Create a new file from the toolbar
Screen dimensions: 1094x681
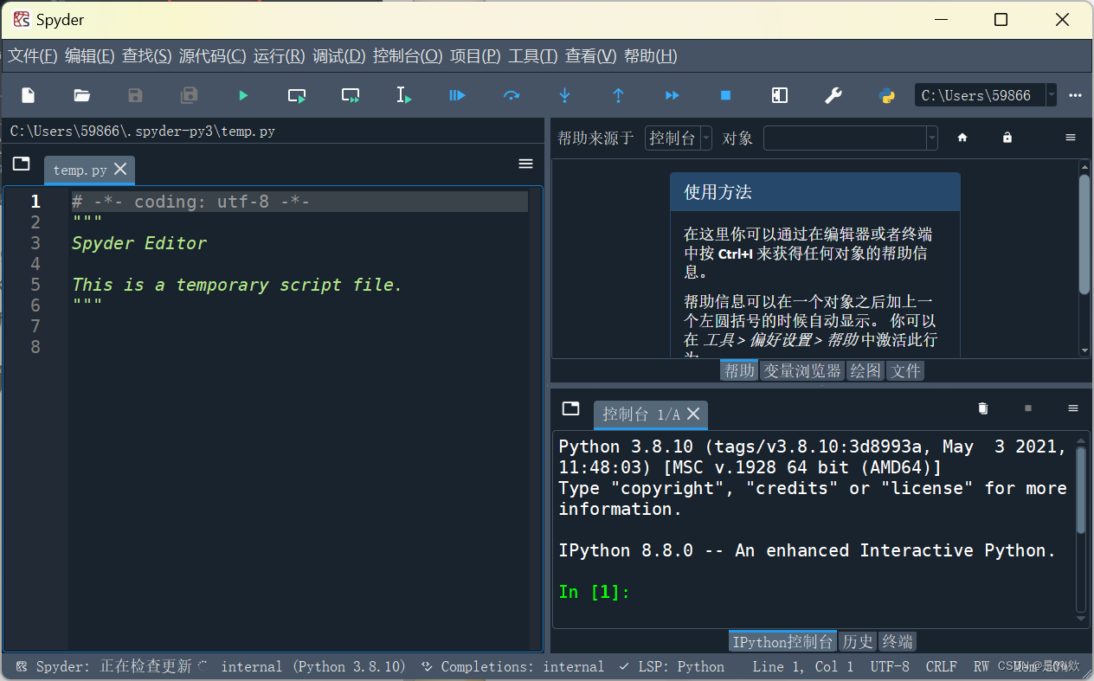[29, 95]
